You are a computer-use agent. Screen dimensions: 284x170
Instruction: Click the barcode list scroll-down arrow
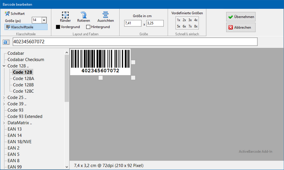(67, 167)
